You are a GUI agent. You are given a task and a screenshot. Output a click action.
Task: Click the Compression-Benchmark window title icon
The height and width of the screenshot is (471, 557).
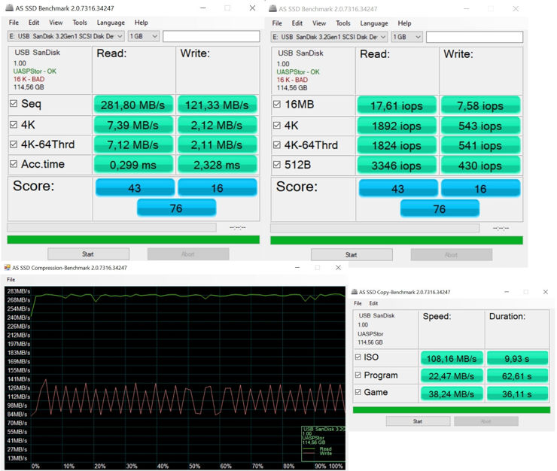7,267
